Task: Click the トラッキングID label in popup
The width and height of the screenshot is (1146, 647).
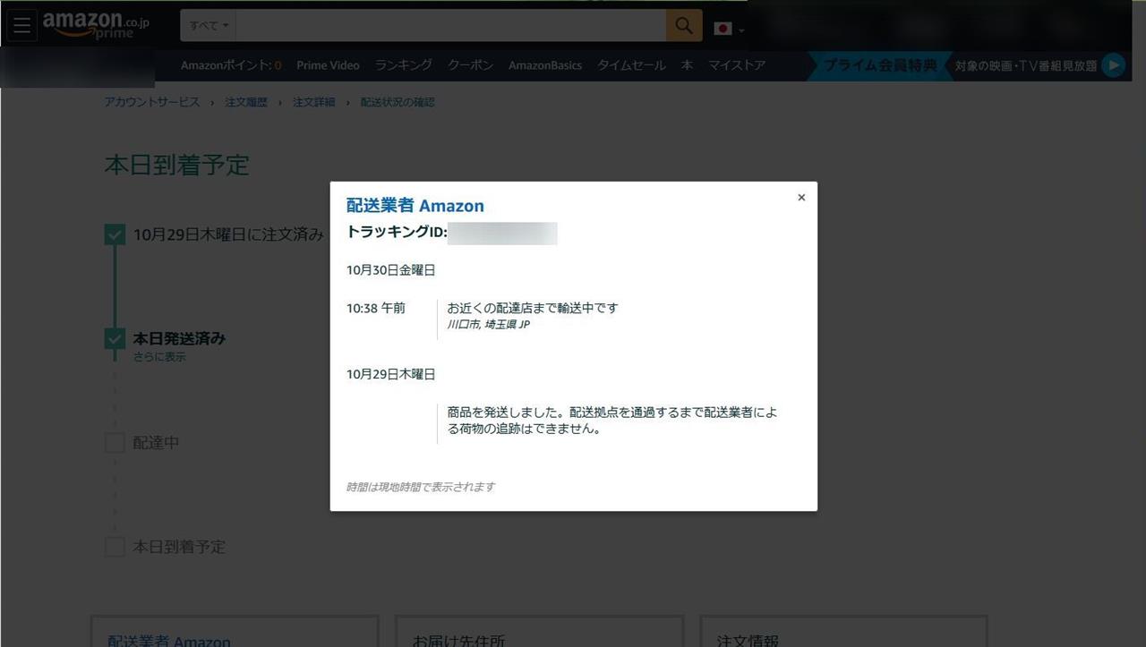Action: tap(397, 233)
